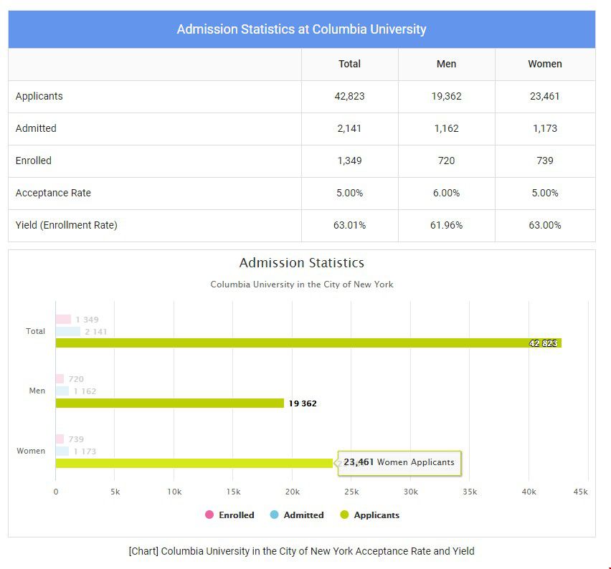611x569 pixels.
Task: Toggle the Admitted series in the legend
Action: tap(297, 515)
